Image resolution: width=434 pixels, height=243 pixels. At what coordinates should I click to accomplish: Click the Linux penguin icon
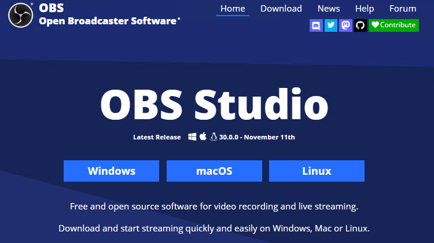click(214, 137)
